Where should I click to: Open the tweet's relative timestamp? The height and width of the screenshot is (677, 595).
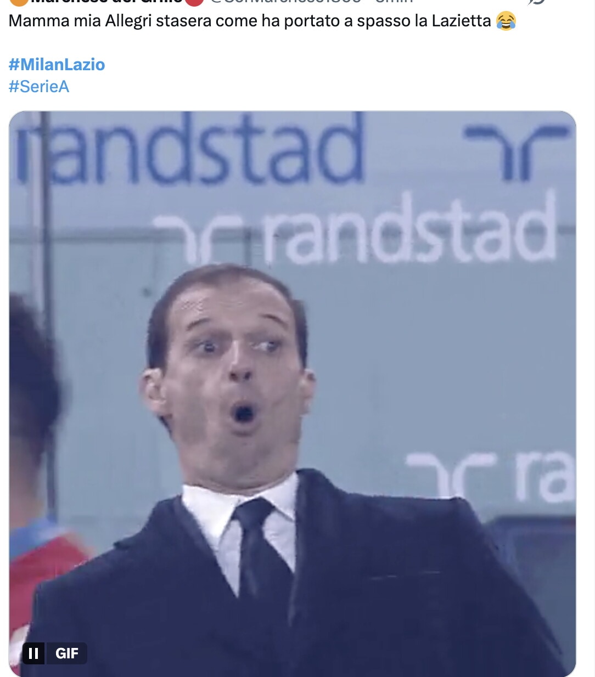click(394, 2)
